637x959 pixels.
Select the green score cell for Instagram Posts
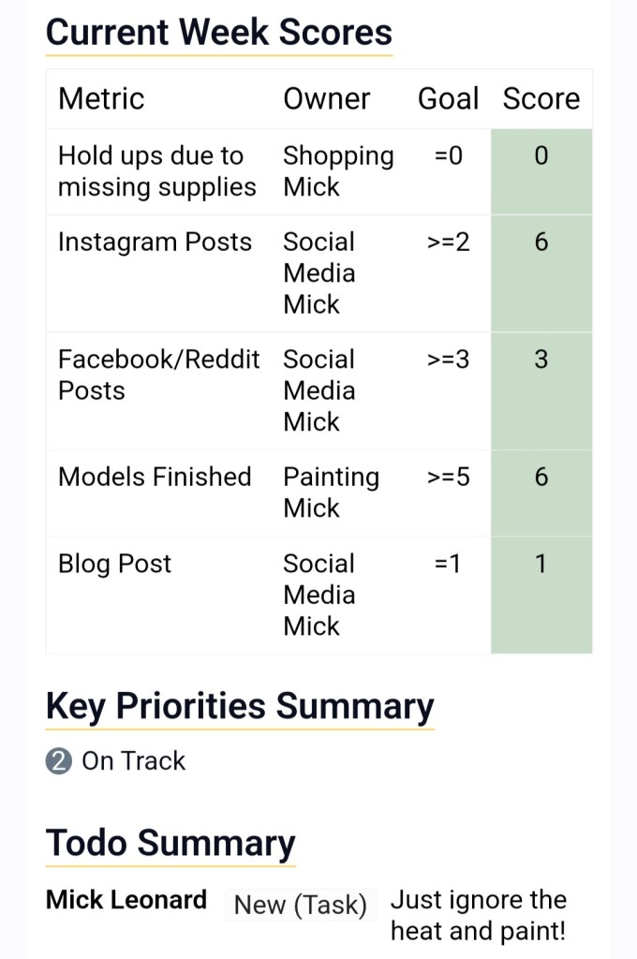pyautogui.click(x=541, y=273)
